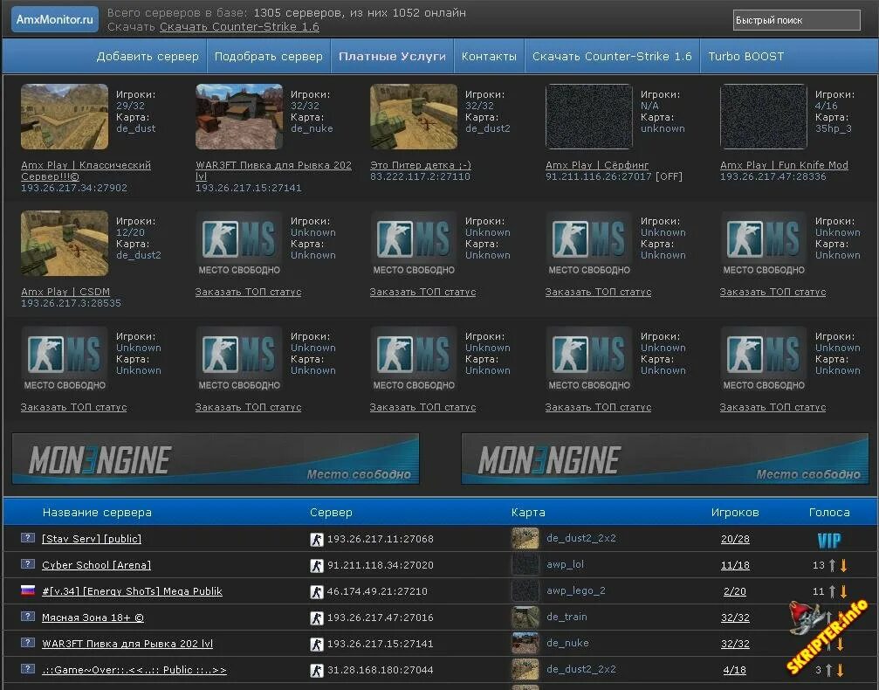879x690 pixels.
Task: Downvote the Game~Over Public server
Action: [841, 670]
